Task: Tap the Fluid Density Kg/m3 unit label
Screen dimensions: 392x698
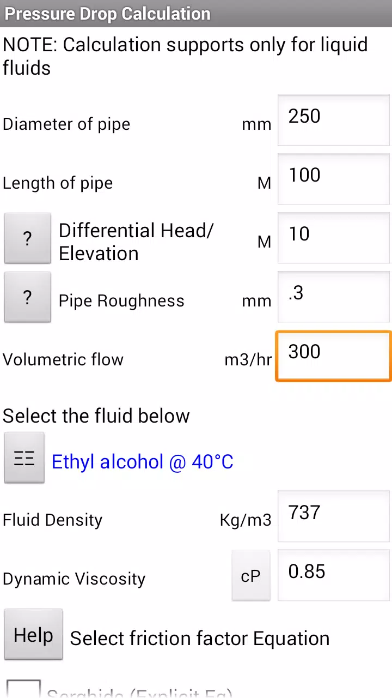Action: (x=246, y=520)
